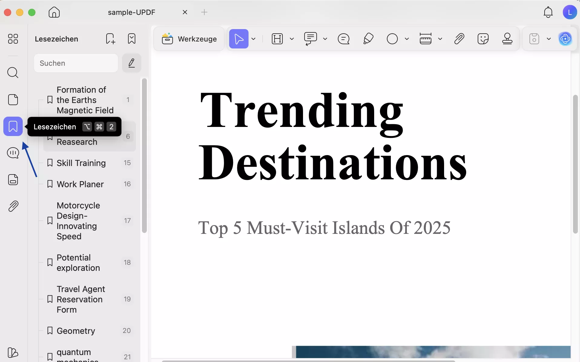Open the UPDF AI assistant
Image resolution: width=580 pixels, height=362 pixels.
click(565, 39)
